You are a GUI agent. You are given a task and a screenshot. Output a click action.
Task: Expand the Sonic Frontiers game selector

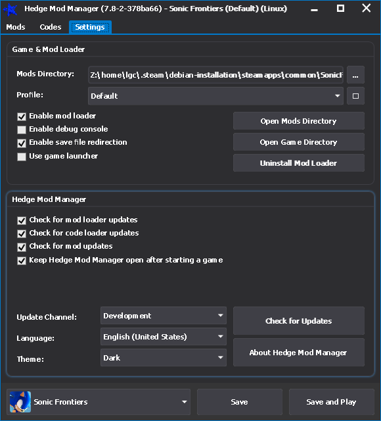(99, 402)
